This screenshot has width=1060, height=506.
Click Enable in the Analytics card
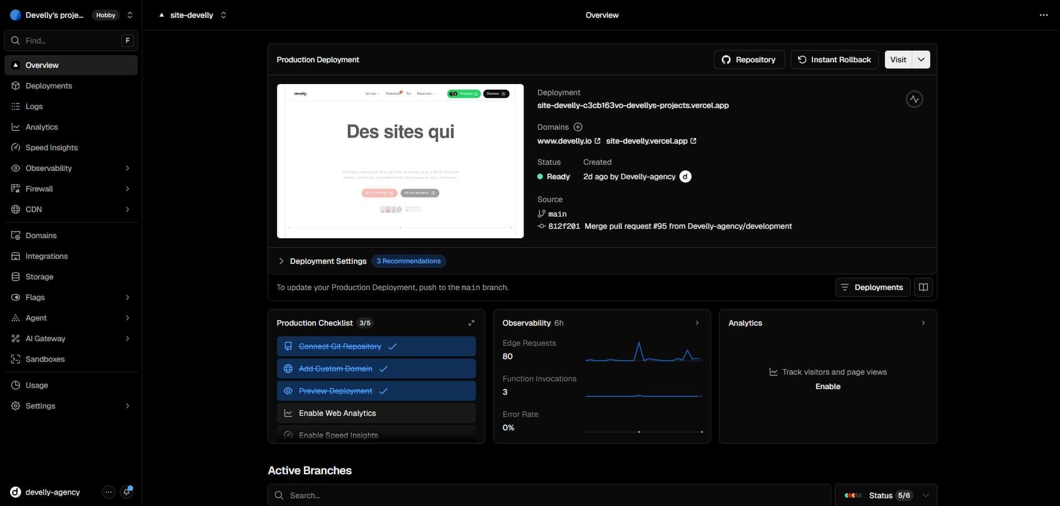pyautogui.click(x=828, y=386)
